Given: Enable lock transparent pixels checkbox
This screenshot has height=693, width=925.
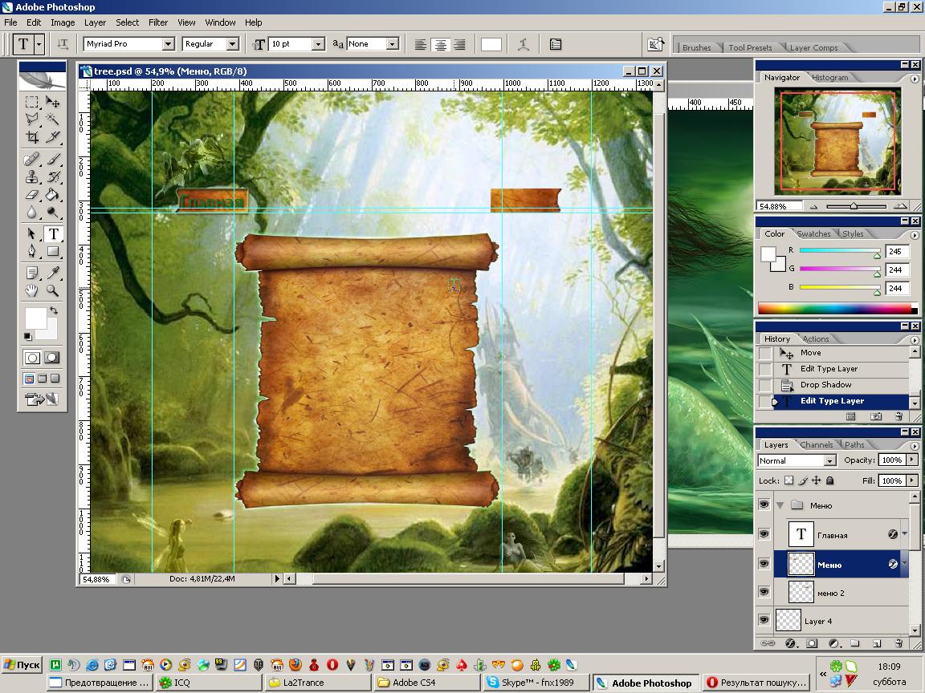Looking at the screenshot, I should [x=788, y=480].
